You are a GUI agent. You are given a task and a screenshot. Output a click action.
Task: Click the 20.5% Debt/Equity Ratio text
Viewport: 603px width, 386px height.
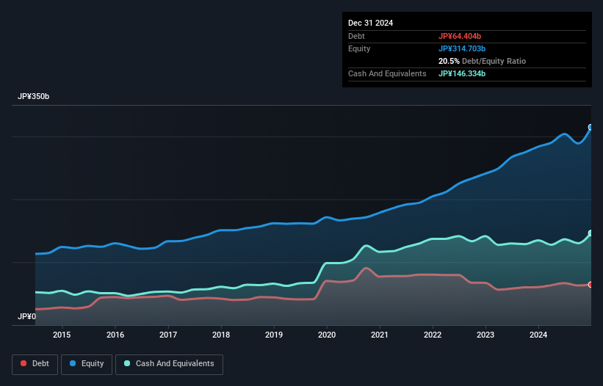tap(483, 61)
